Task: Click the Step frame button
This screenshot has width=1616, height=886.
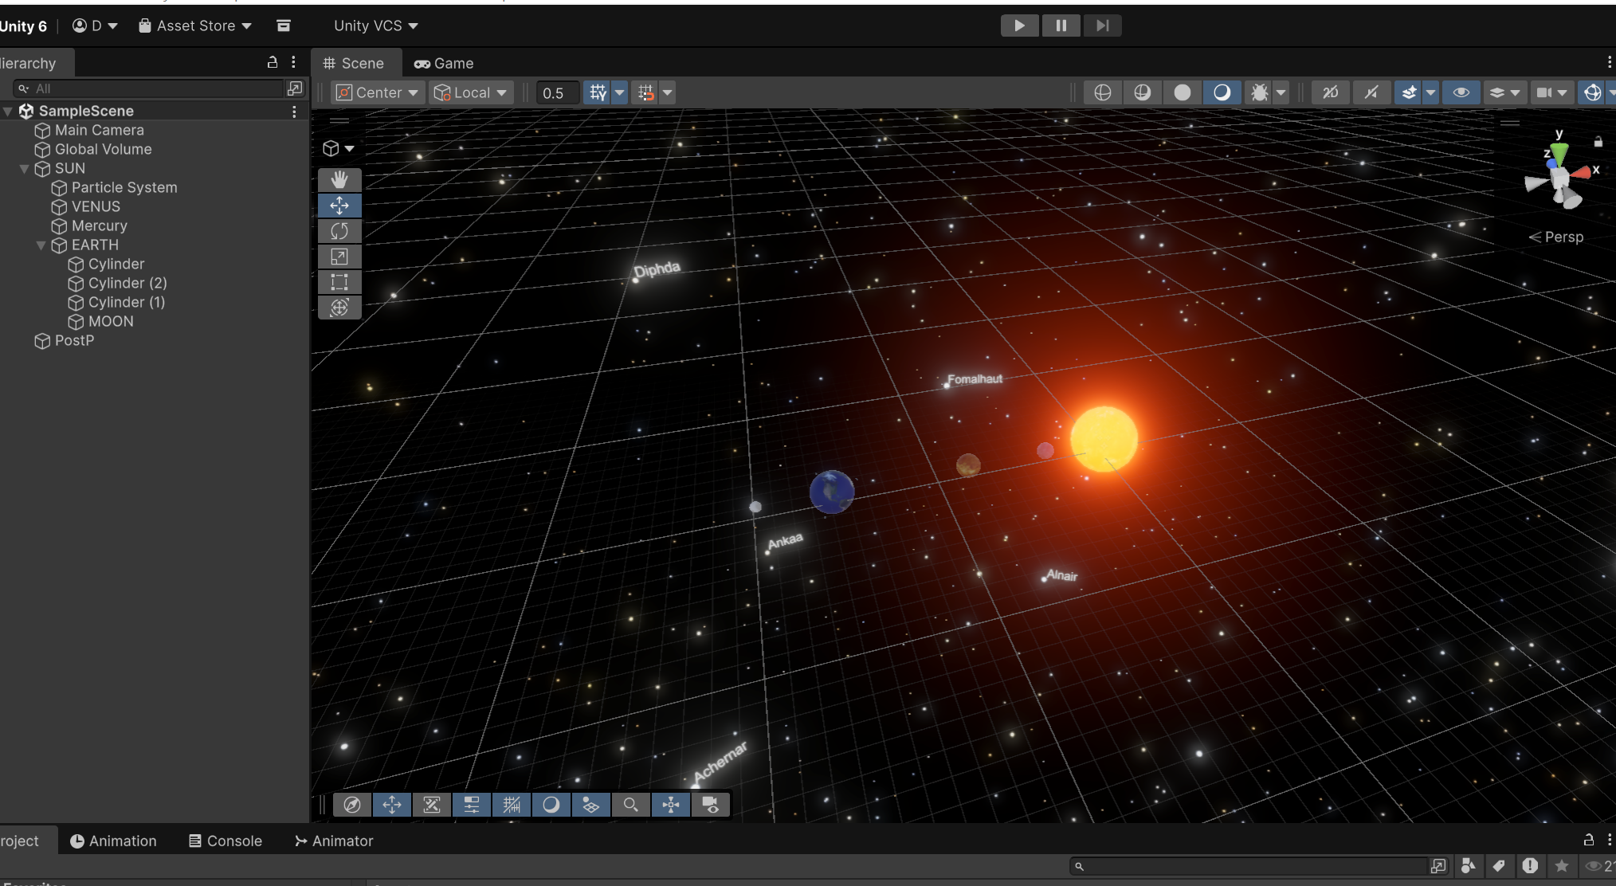Action: (x=1102, y=25)
